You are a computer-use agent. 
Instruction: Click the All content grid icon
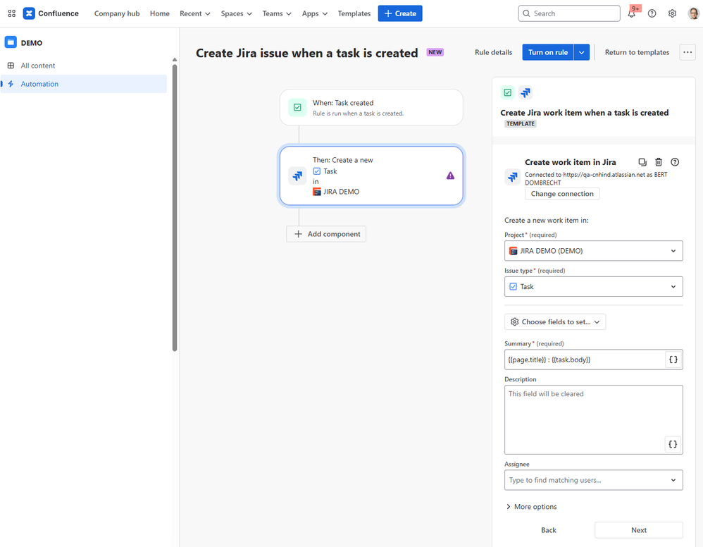pos(11,66)
